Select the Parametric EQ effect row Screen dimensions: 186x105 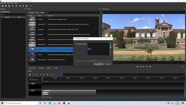coord(63,24)
